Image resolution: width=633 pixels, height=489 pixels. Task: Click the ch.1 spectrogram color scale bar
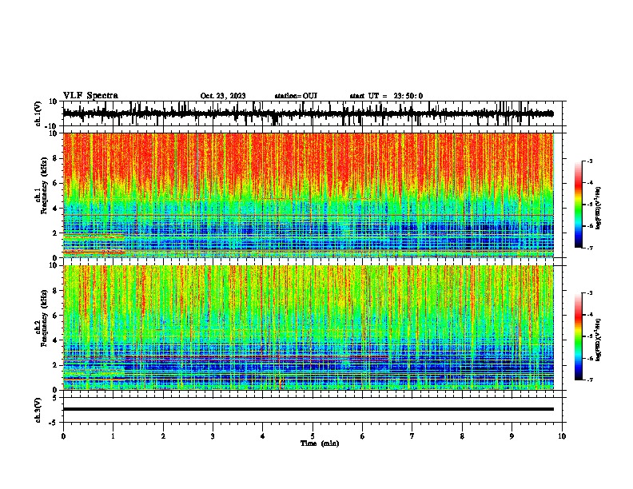[579, 205]
